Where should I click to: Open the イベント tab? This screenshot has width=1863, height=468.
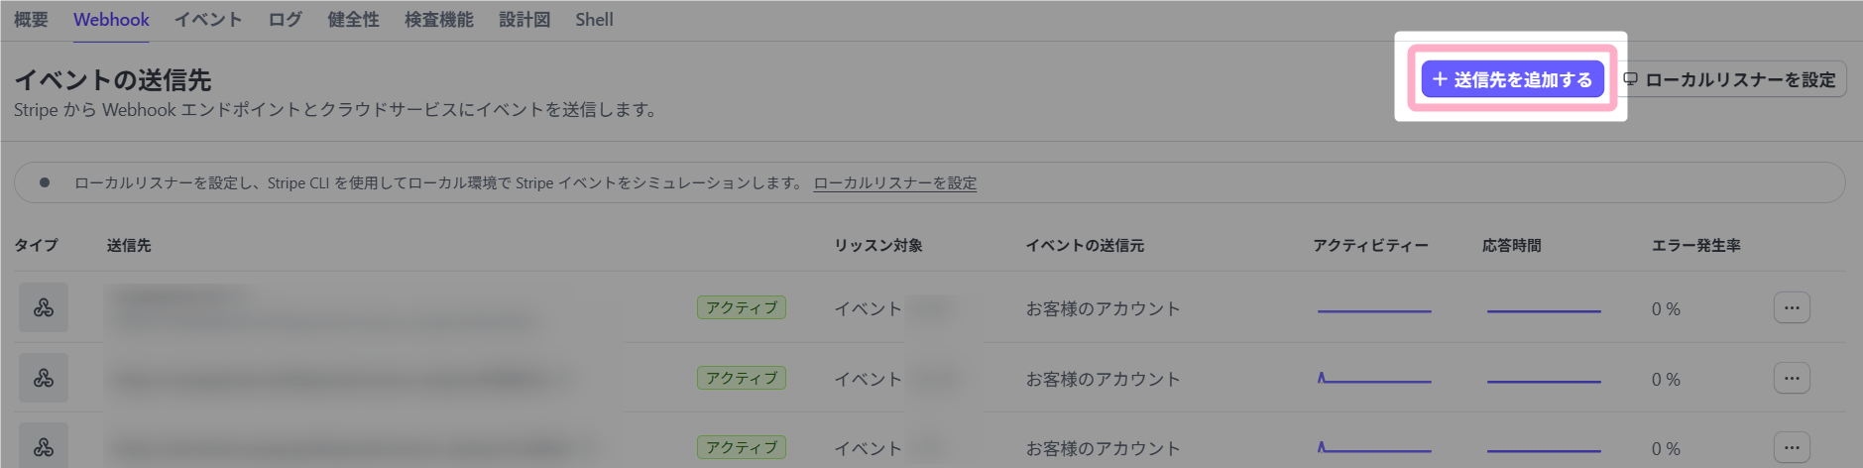coord(208,20)
